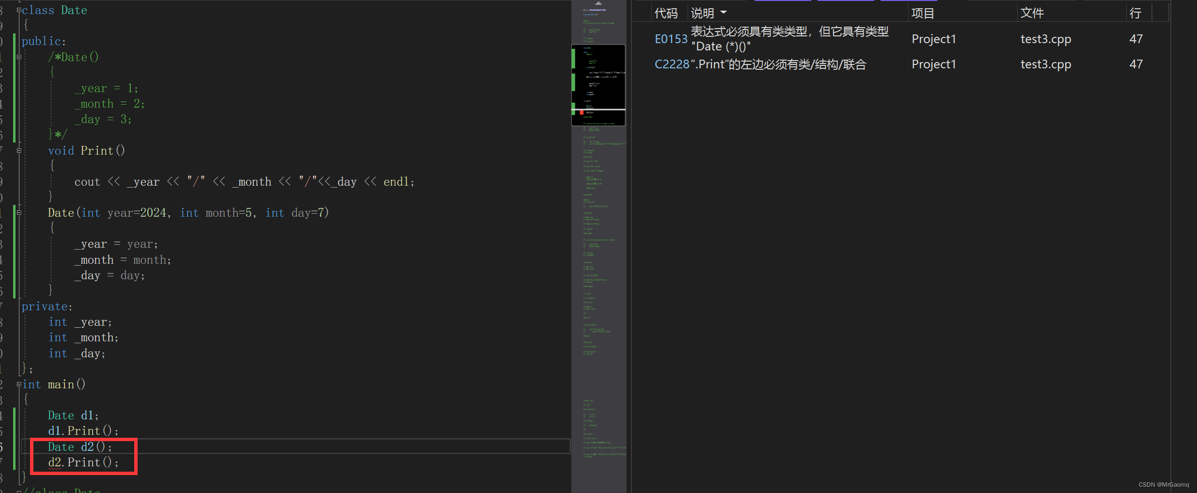
Task: Click the "_year = year;" assignment line
Action: pyautogui.click(x=116, y=244)
